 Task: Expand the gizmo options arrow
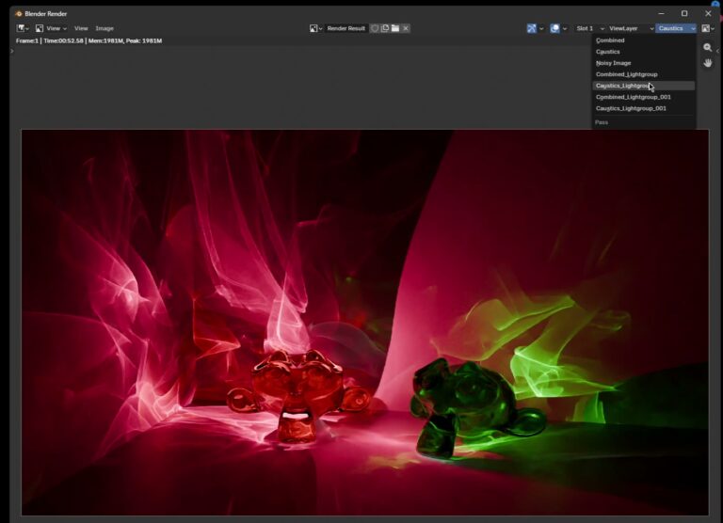pos(541,28)
